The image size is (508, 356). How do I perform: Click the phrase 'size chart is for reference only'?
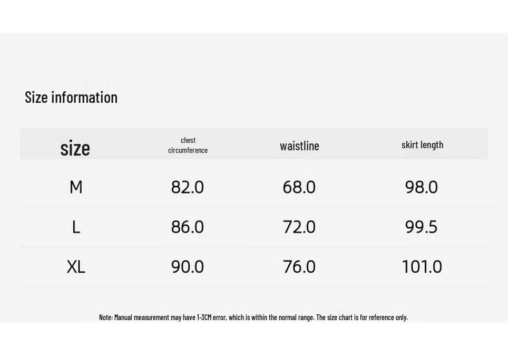(x=367, y=317)
